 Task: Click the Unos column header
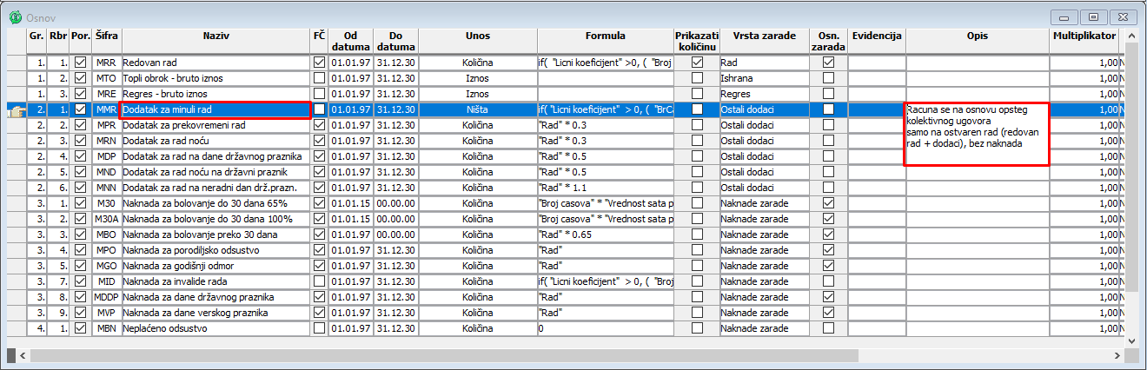click(x=477, y=42)
